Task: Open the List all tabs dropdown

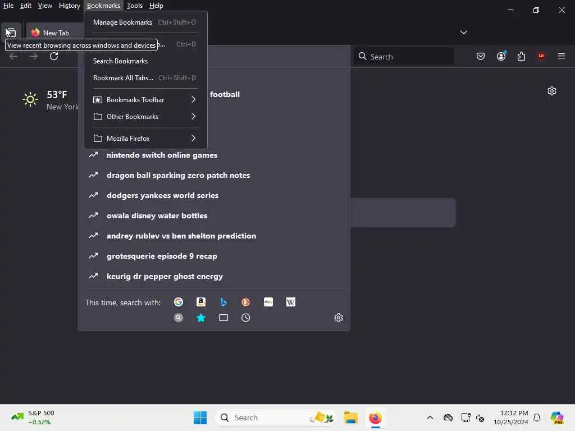Action: pos(463,32)
